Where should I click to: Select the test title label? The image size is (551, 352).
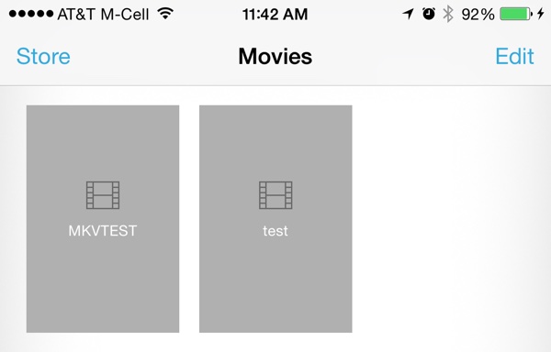coord(275,231)
